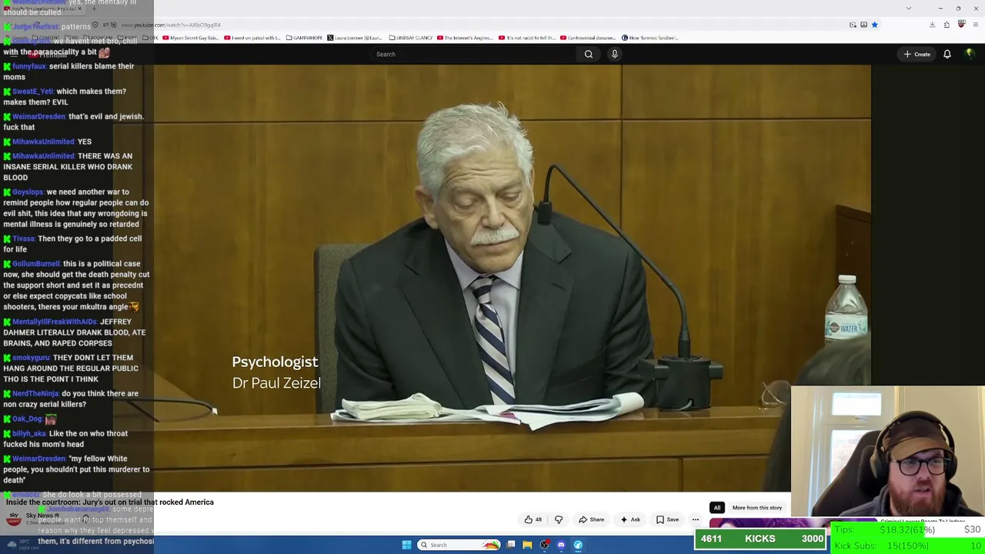This screenshot has width=985, height=554.
Task: Open the weather widget in the taskbar
Action: click(x=23, y=543)
